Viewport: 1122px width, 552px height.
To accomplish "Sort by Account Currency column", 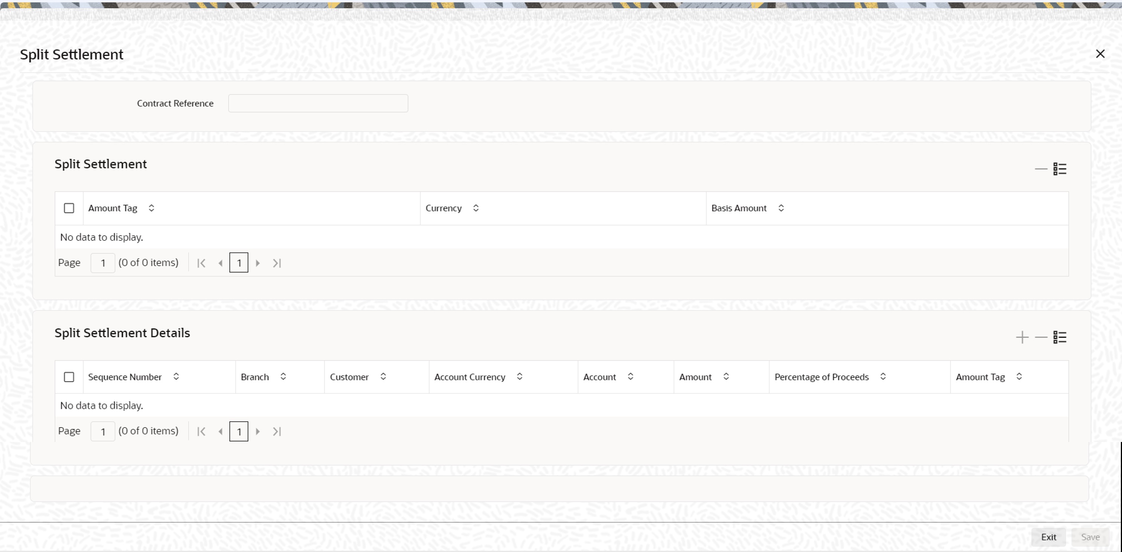I will [x=520, y=377].
